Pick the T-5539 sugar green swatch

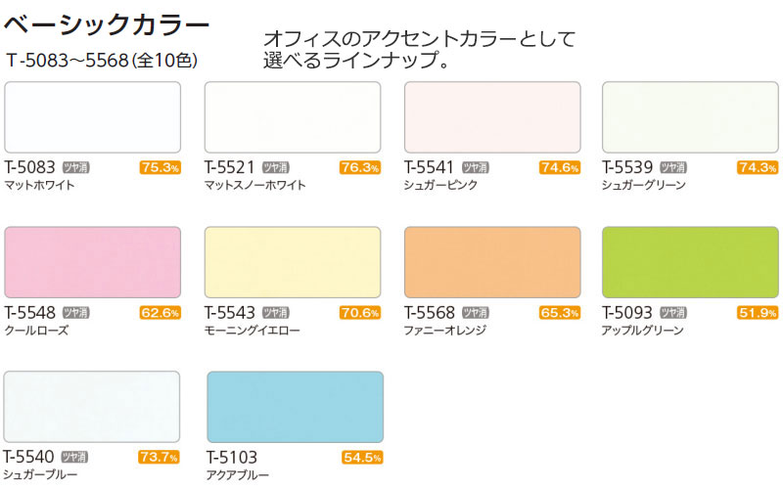tap(690, 117)
